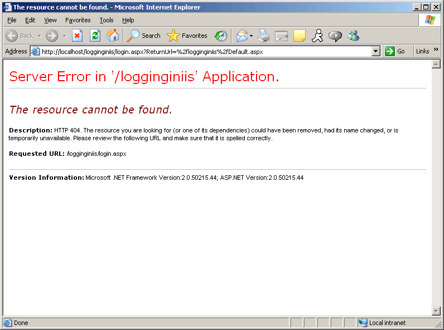Refresh the page with the Refresh icon
The width and height of the screenshot is (444, 330).
click(x=95, y=36)
